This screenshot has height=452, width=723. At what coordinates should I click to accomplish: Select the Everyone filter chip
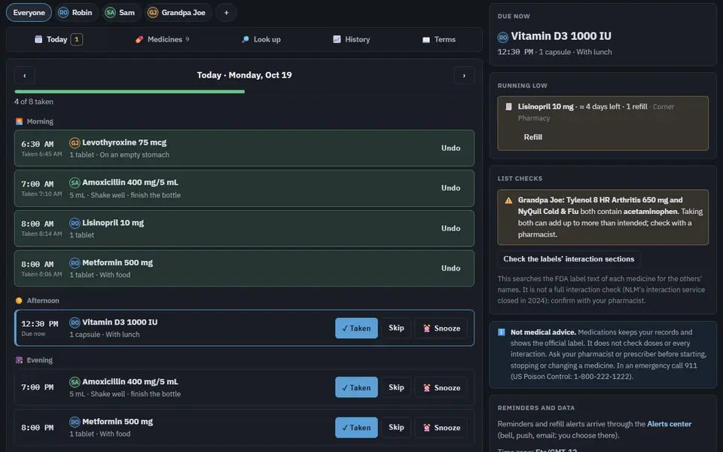pos(29,13)
